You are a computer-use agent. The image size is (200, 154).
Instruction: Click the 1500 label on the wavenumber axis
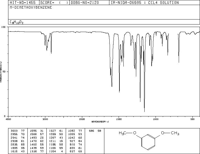tap(119, 119)
